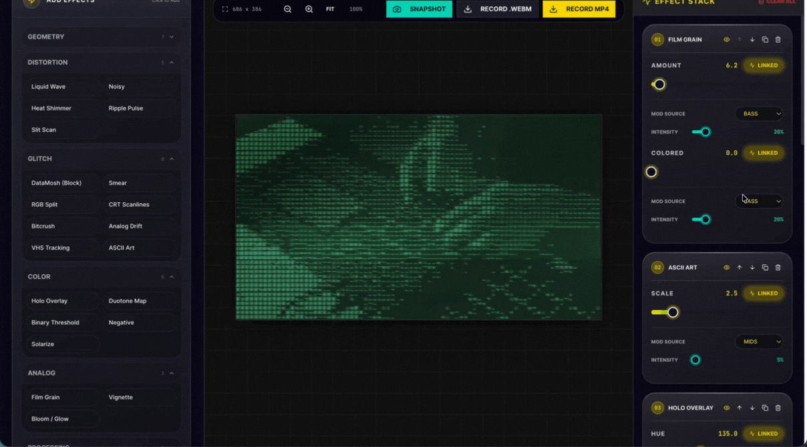This screenshot has width=807, height=447.
Task: Toggle LINKED for Holo Overlay Hue
Action: 764,434
